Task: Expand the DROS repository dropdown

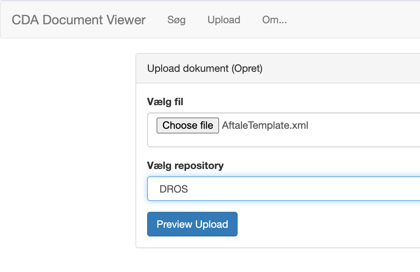Action: (x=283, y=189)
